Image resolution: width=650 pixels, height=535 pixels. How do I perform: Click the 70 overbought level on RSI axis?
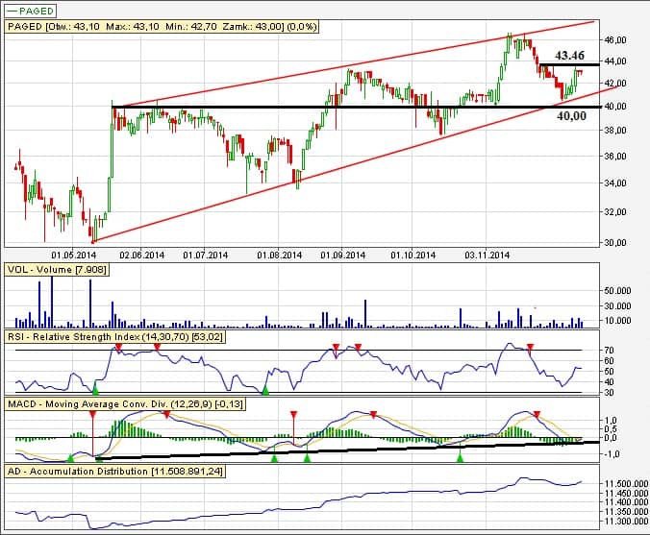pos(609,351)
